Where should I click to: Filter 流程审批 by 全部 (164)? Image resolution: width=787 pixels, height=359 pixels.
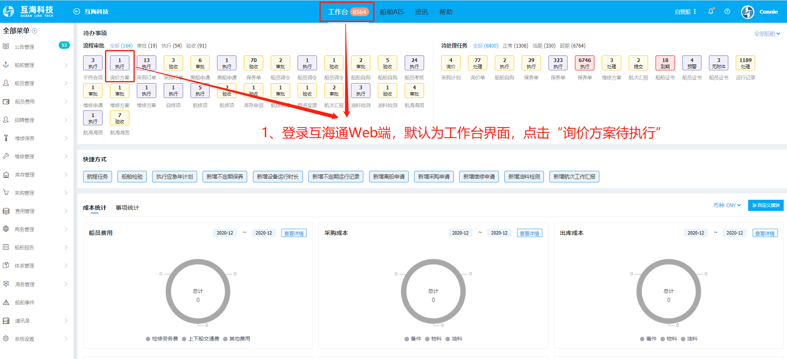point(121,46)
